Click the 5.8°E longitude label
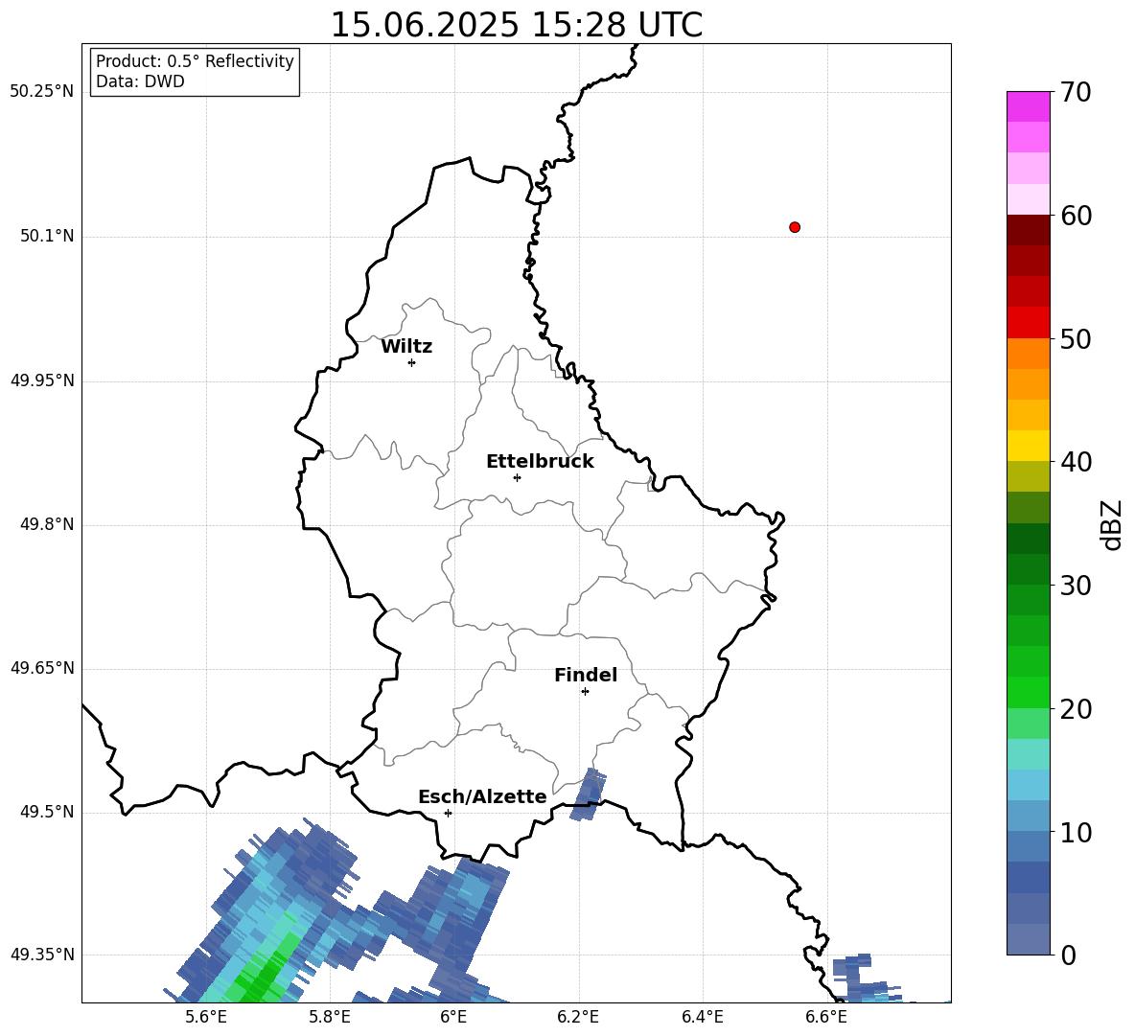The height and width of the screenshot is (1036, 1135). [x=330, y=1017]
